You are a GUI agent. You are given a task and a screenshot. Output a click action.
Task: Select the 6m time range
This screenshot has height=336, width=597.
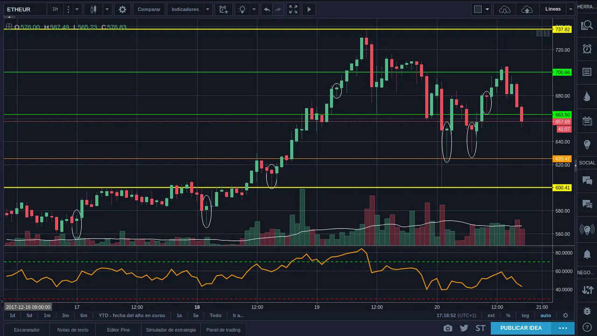(83, 315)
